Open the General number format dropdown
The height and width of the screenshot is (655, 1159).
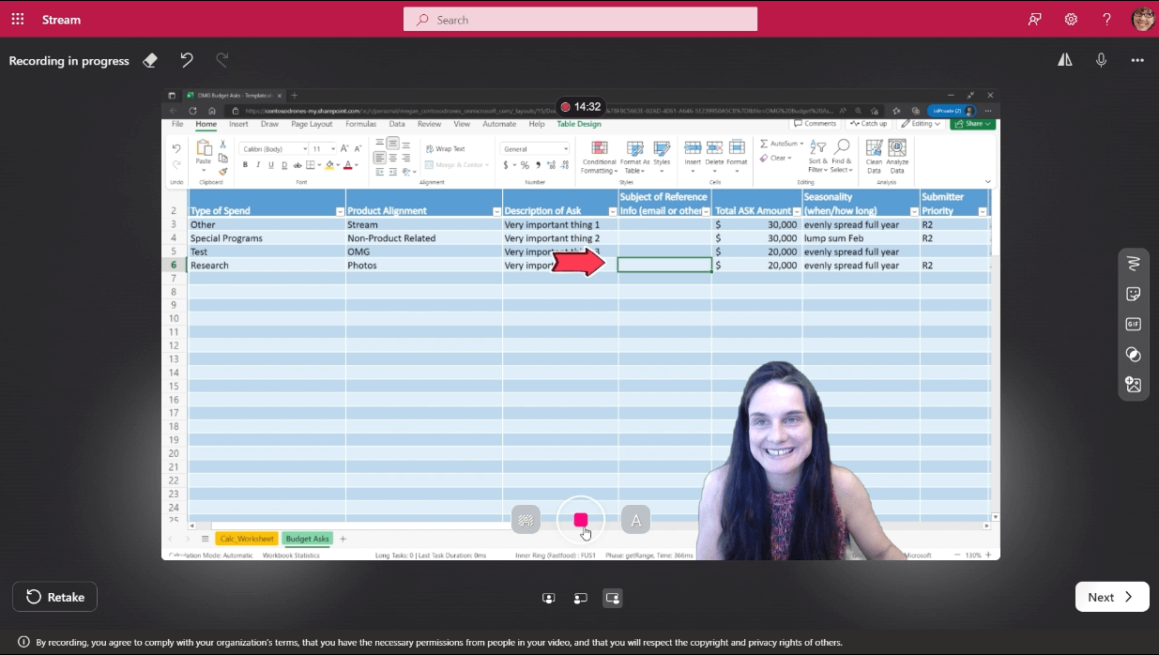click(535, 148)
